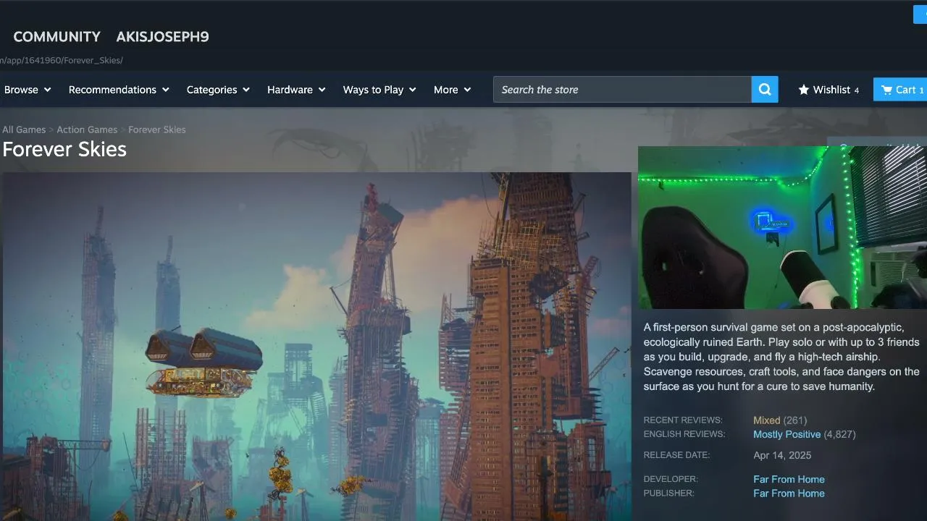Click the Apr 14, 2025 release date
The width and height of the screenshot is (927, 521).
782,455
